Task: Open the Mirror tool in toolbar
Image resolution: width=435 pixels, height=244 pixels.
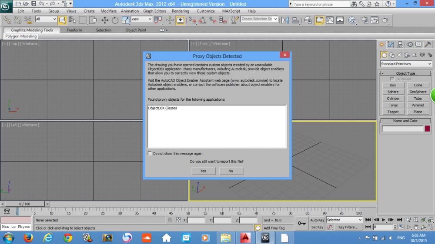Action: 285,20
